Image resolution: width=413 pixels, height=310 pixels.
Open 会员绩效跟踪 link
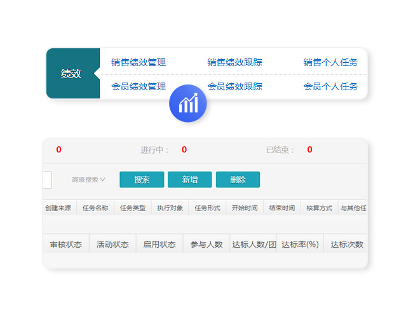pos(234,86)
